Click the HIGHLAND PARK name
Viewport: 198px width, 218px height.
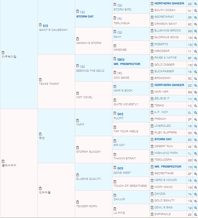click(166, 153)
